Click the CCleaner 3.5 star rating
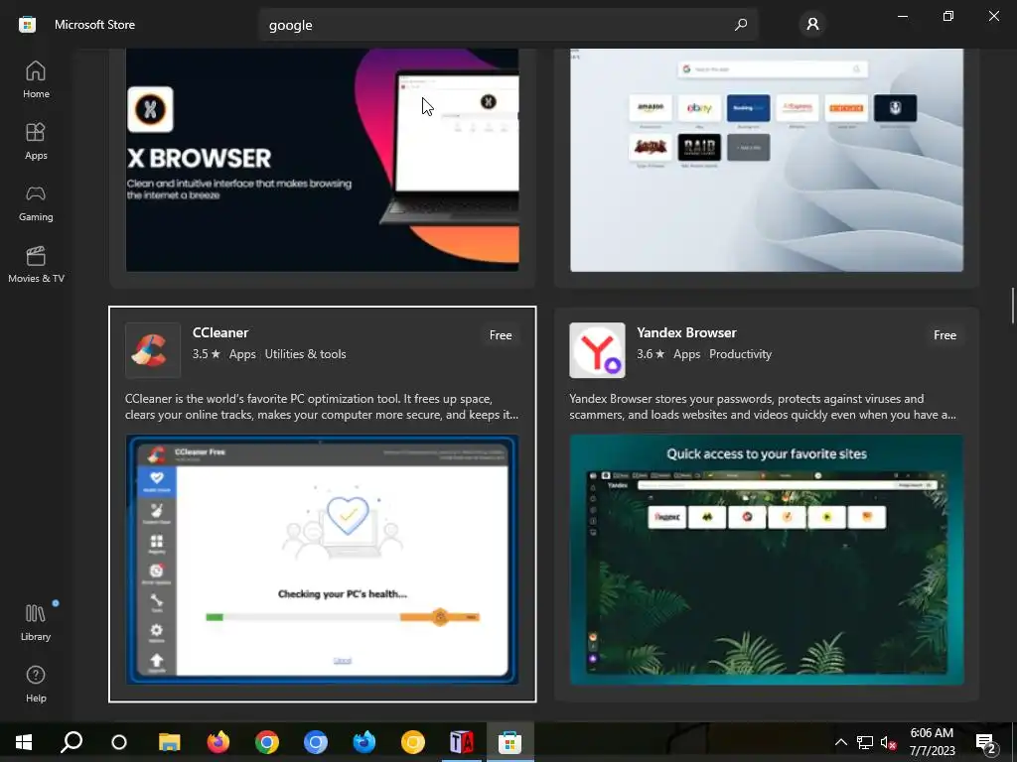This screenshot has width=1017, height=762. 207,354
